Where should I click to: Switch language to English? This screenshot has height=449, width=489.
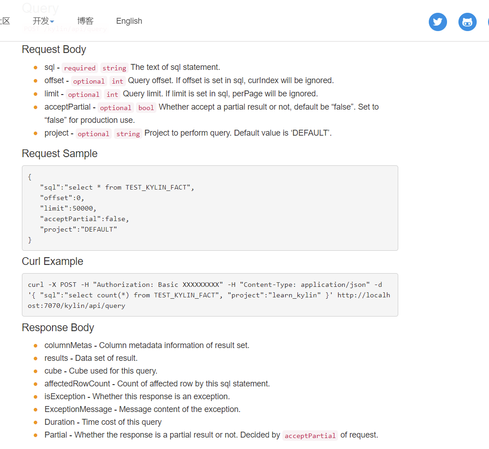(x=129, y=21)
